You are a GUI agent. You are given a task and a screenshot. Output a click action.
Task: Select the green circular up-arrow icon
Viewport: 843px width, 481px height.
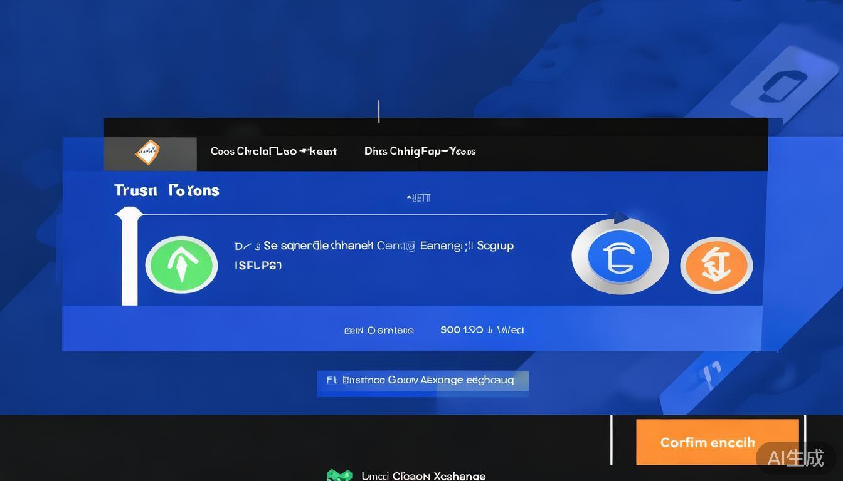(181, 264)
